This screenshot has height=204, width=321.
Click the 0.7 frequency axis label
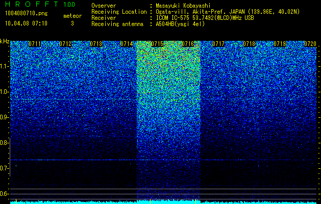pos(5,168)
